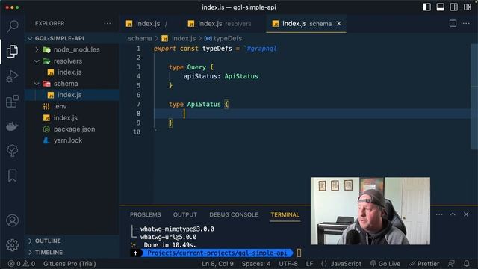Click the feedback icon in status bar
Screen dimensions: 478x269
click(x=451, y=264)
